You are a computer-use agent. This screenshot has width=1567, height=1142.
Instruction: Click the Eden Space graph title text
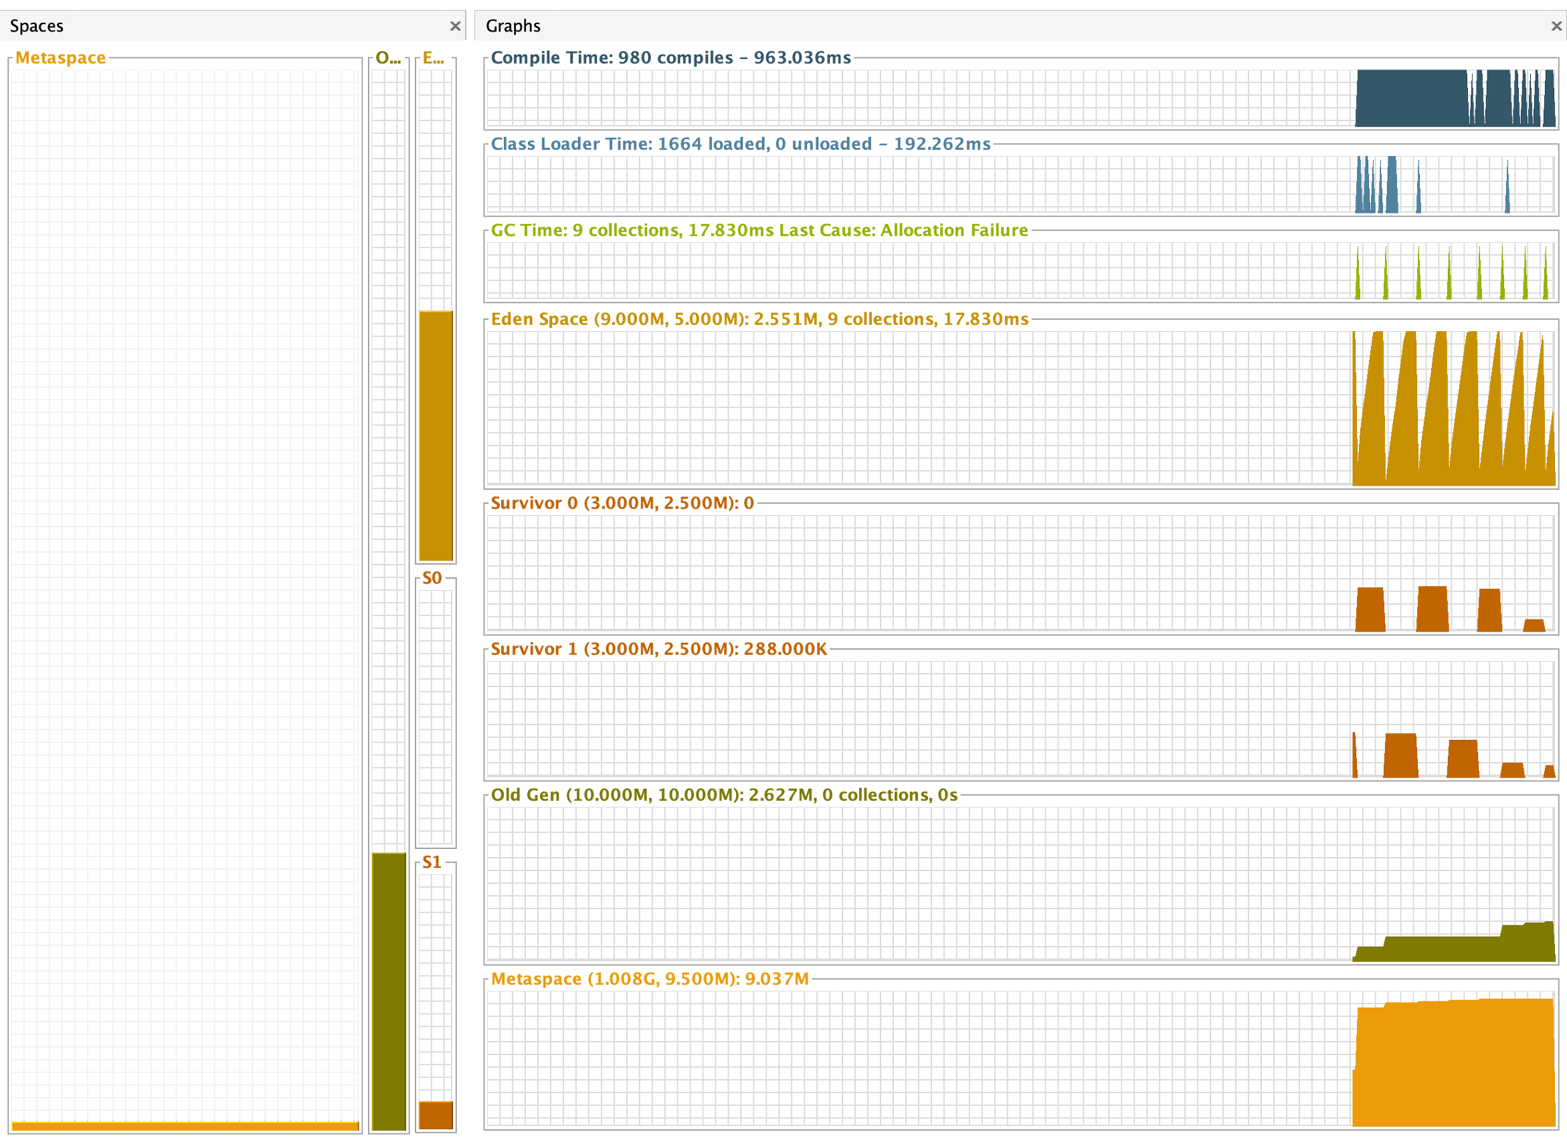(x=758, y=319)
